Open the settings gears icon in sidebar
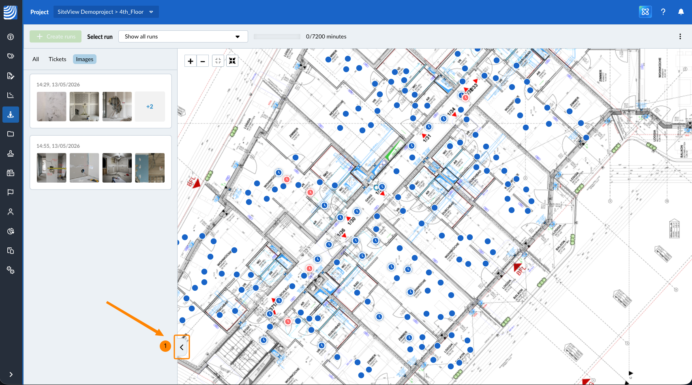 point(11,270)
